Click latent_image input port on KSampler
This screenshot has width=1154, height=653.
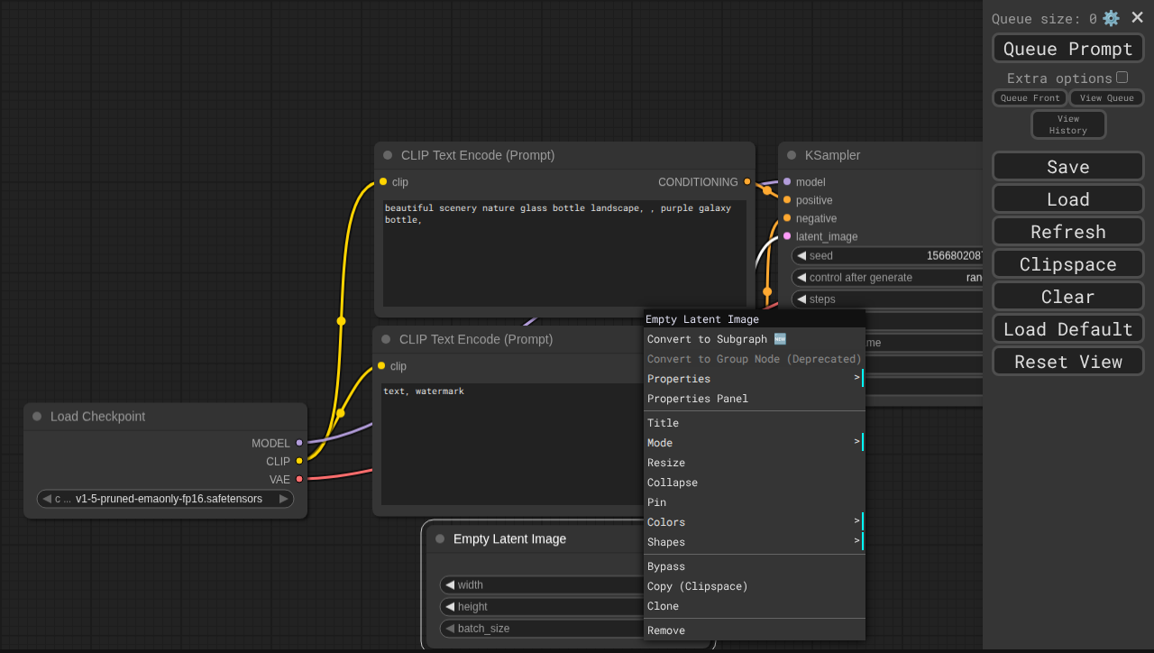pyautogui.click(x=787, y=236)
